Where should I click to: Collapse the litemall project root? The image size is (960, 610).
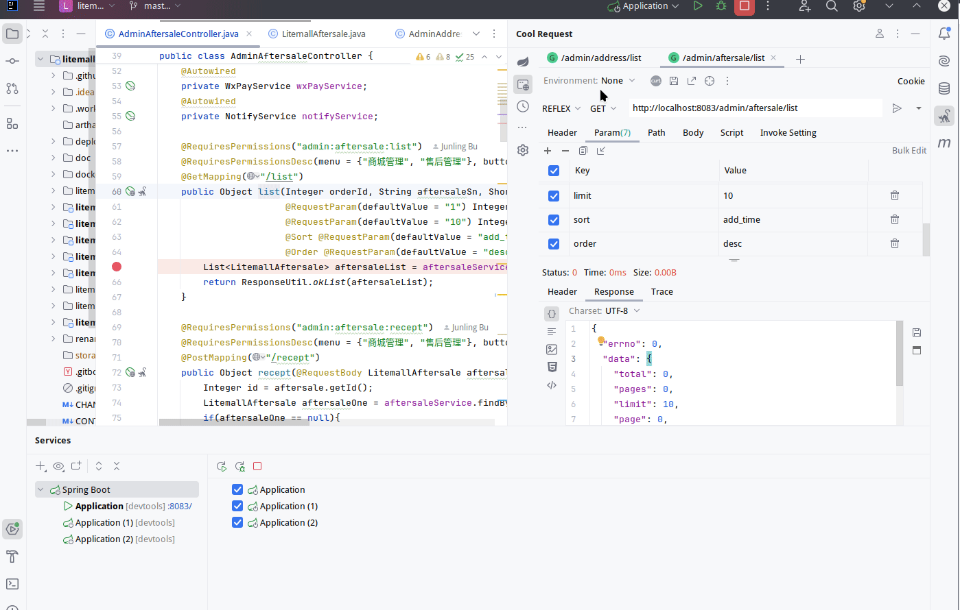[x=40, y=59]
